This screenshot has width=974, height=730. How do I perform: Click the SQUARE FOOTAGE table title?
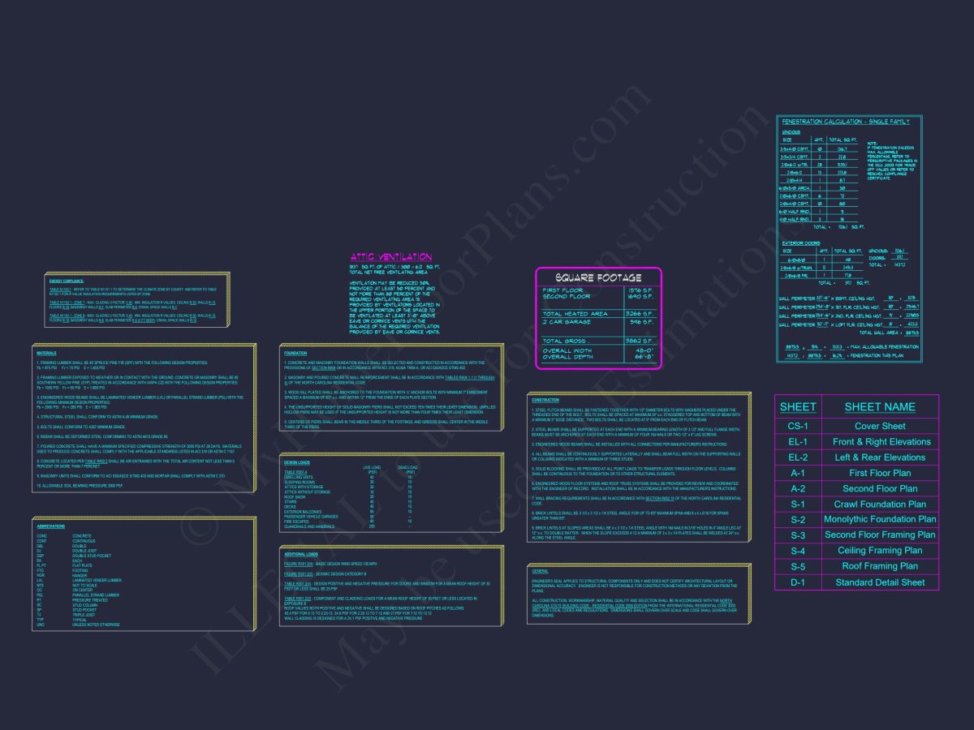[598, 277]
